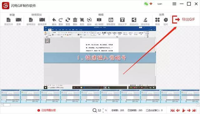Viewport: 200px width, 114px height.
Task: Click total frames count 总帧数: 265
Action: [x=118, y=110]
